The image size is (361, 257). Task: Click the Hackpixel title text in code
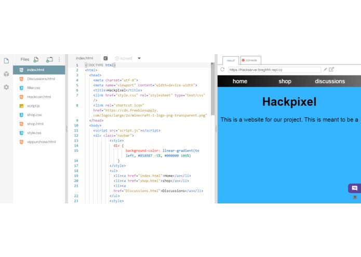pyautogui.click(x=116, y=91)
